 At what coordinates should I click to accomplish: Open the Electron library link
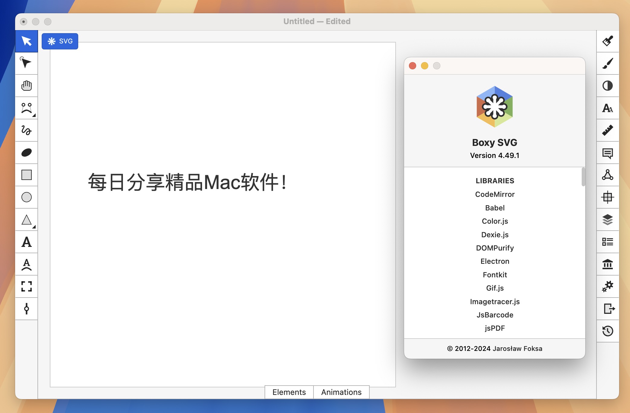click(495, 261)
